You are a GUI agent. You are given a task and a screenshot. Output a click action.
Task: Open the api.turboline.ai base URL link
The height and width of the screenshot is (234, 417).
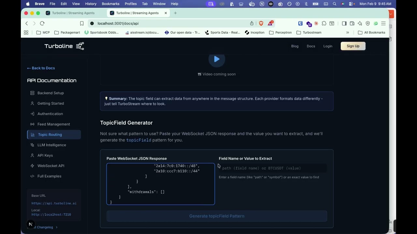pyautogui.click(x=54, y=203)
